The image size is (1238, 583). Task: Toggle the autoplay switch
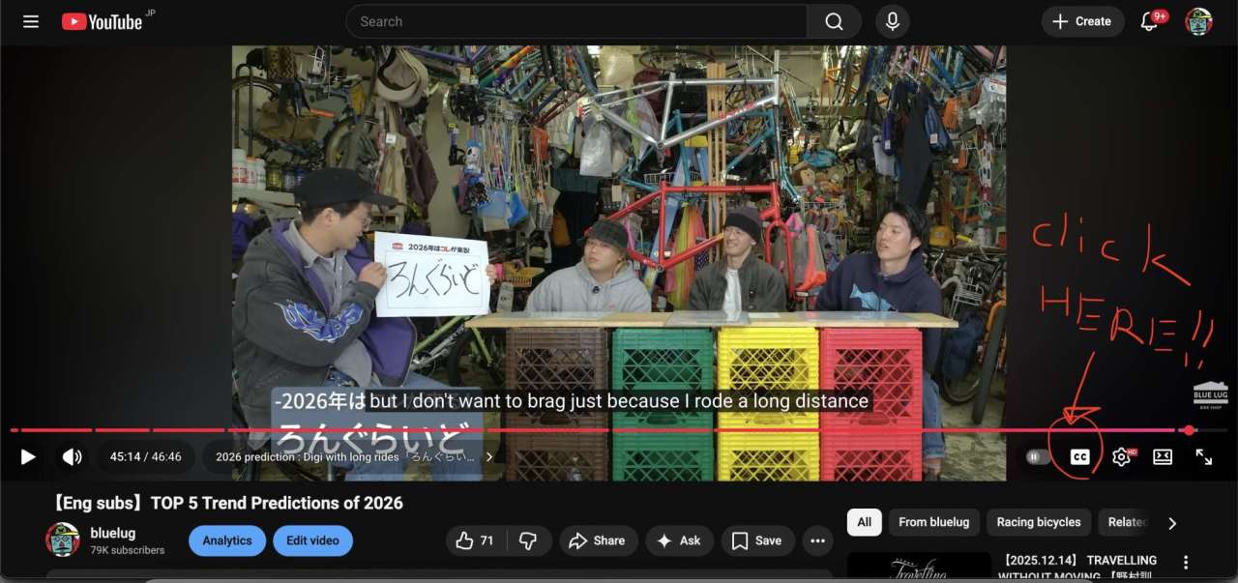click(1038, 457)
